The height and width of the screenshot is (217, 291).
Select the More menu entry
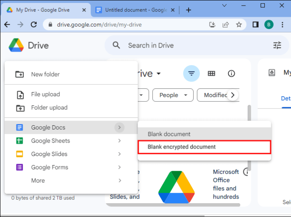pyautogui.click(x=71, y=180)
